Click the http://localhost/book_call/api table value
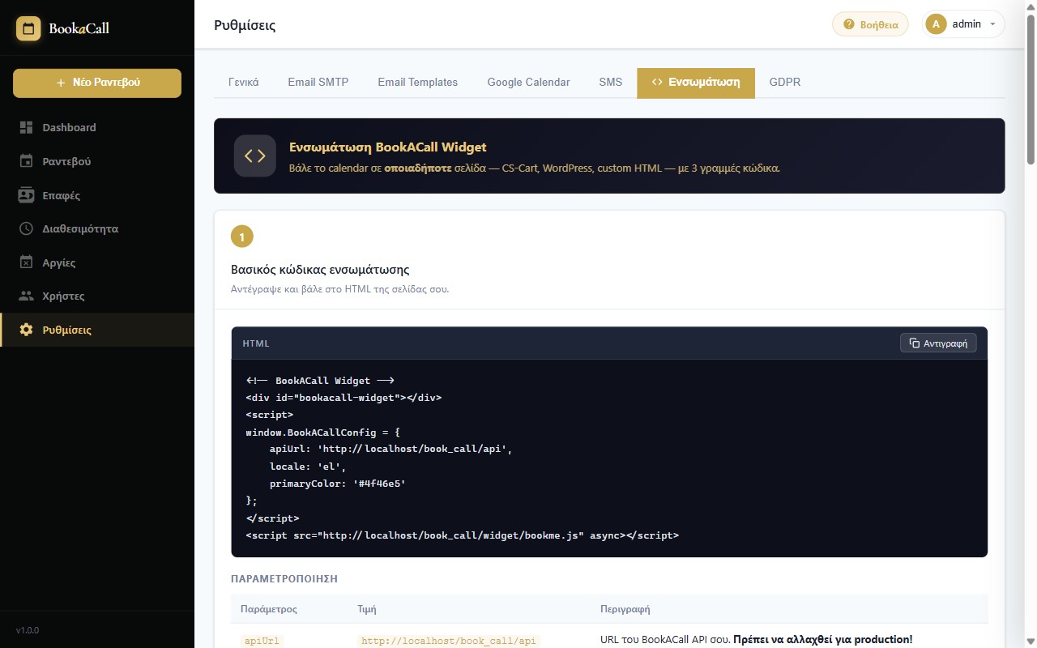 click(449, 641)
